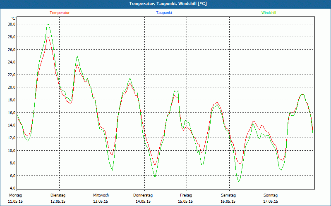Image resolution: width=331 pixels, height=206 pixels.
Task: Click the chart title Temperatur, Taupunkt, Windchill
Action: 168,4
